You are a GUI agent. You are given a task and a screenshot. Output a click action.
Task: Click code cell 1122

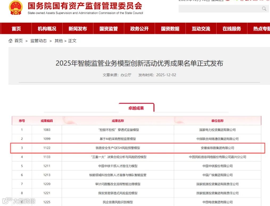[47, 148]
